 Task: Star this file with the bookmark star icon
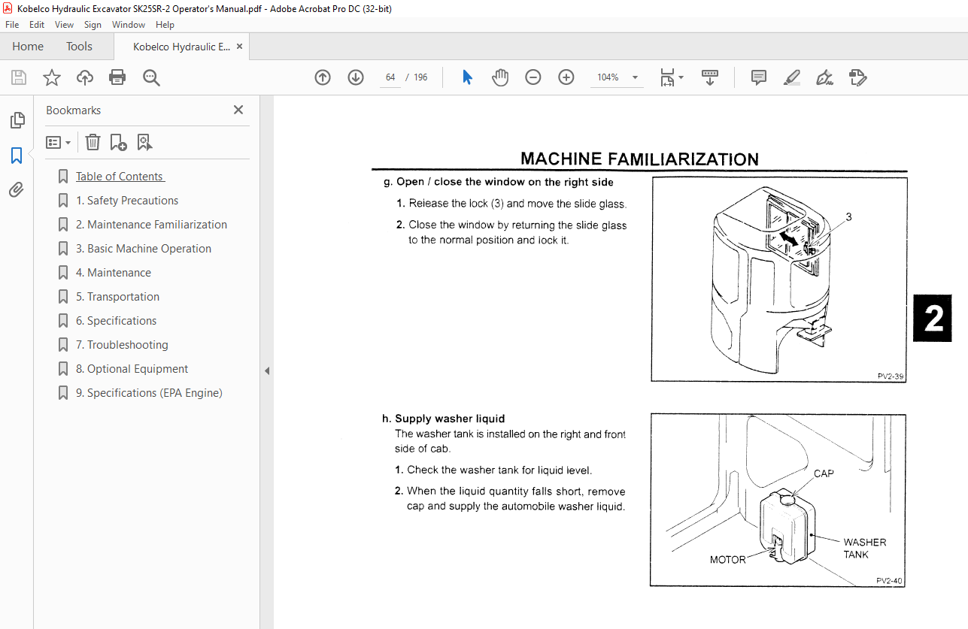point(51,77)
